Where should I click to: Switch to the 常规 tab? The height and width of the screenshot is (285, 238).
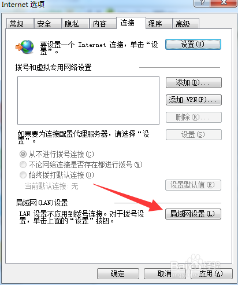click(20, 24)
